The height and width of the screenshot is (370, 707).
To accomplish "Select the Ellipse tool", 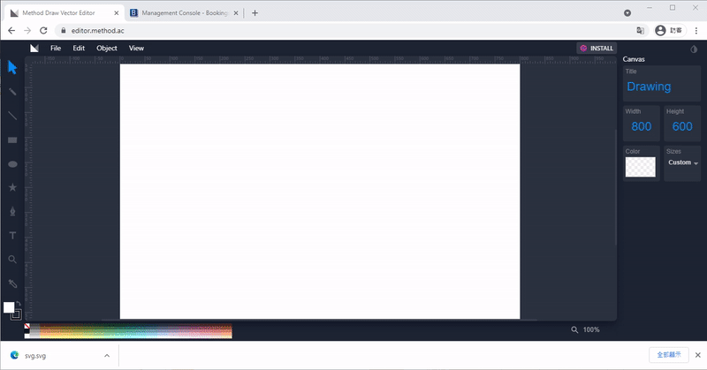I will point(12,163).
